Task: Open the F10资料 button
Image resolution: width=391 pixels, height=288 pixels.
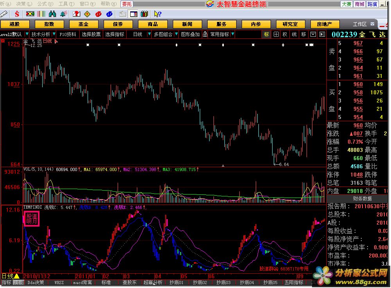Action: (68, 34)
